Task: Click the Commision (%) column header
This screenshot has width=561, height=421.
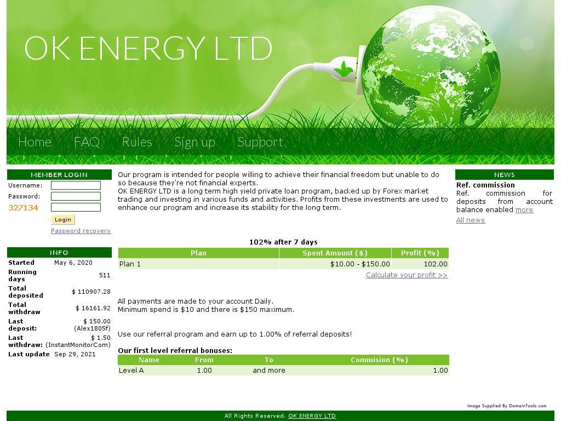Action: 379,360
